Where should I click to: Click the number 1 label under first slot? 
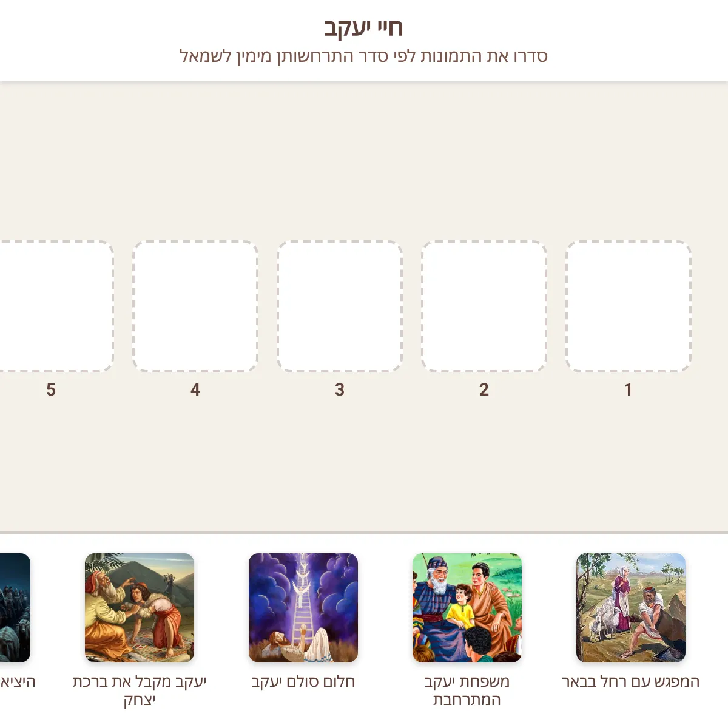coord(628,389)
